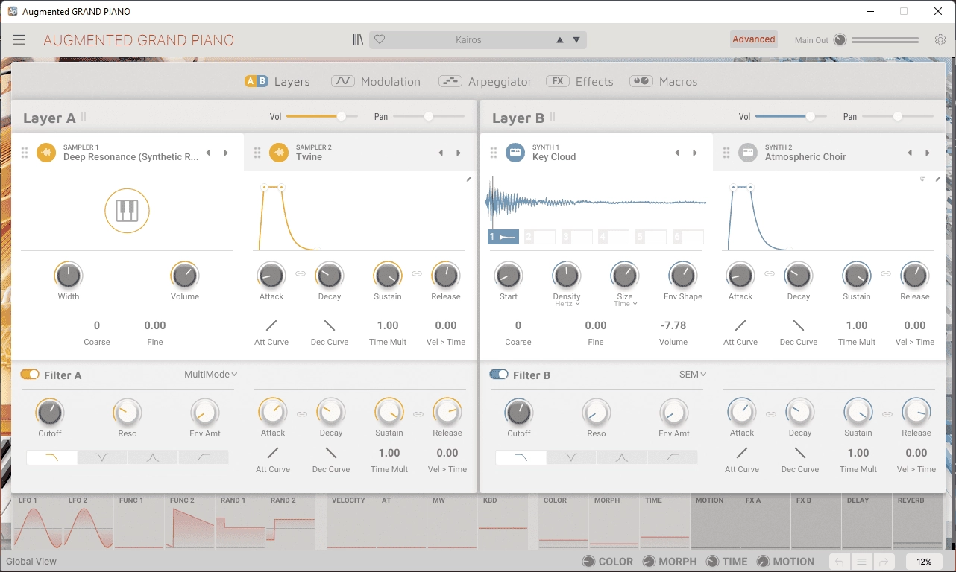This screenshot has height=572, width=956.
Task: Open Density Hertz unit dropdown
Action: [567, 304]
